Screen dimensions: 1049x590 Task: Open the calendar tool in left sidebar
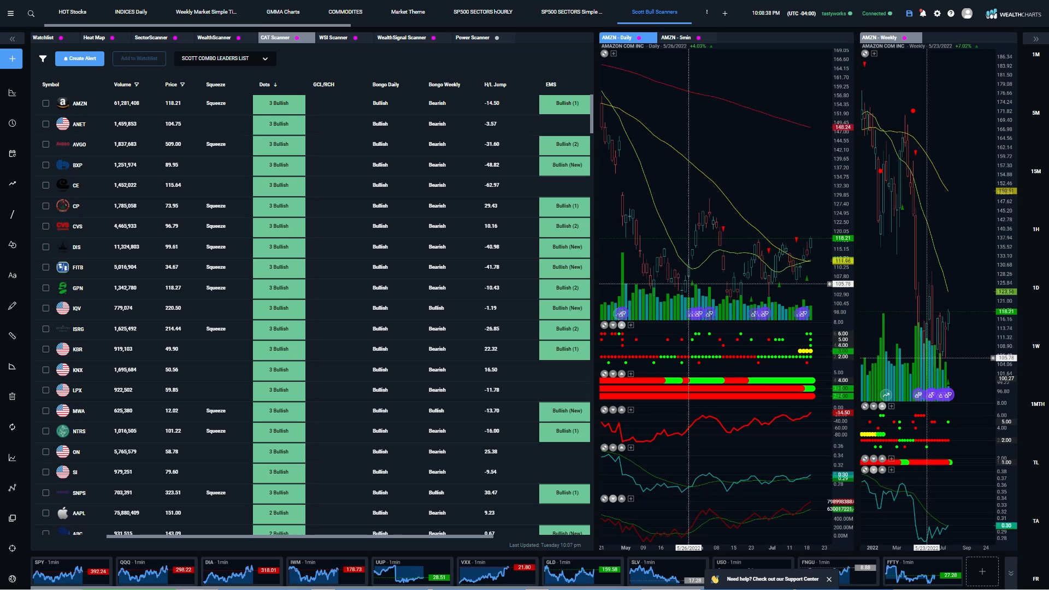[12, 154]
